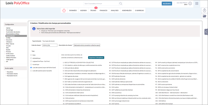Open the tasks notification badge 13
The image size is (208, 105).
click(x=96, y=8)
